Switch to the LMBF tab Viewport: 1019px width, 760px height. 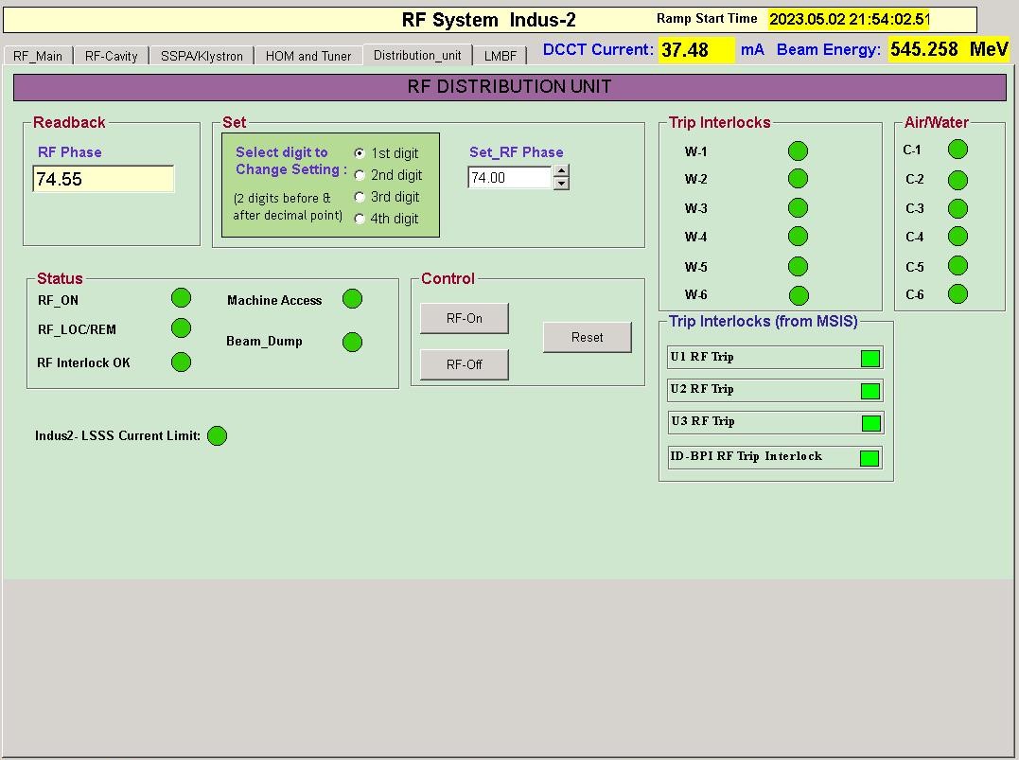point(500,56)
